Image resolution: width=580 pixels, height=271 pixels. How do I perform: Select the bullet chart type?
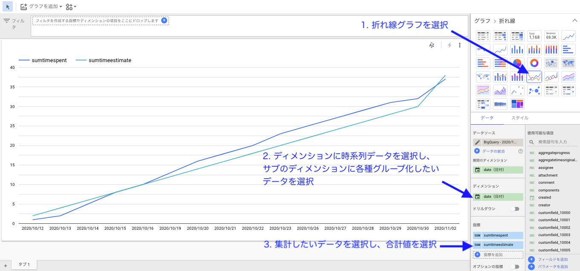pos(500,104)
